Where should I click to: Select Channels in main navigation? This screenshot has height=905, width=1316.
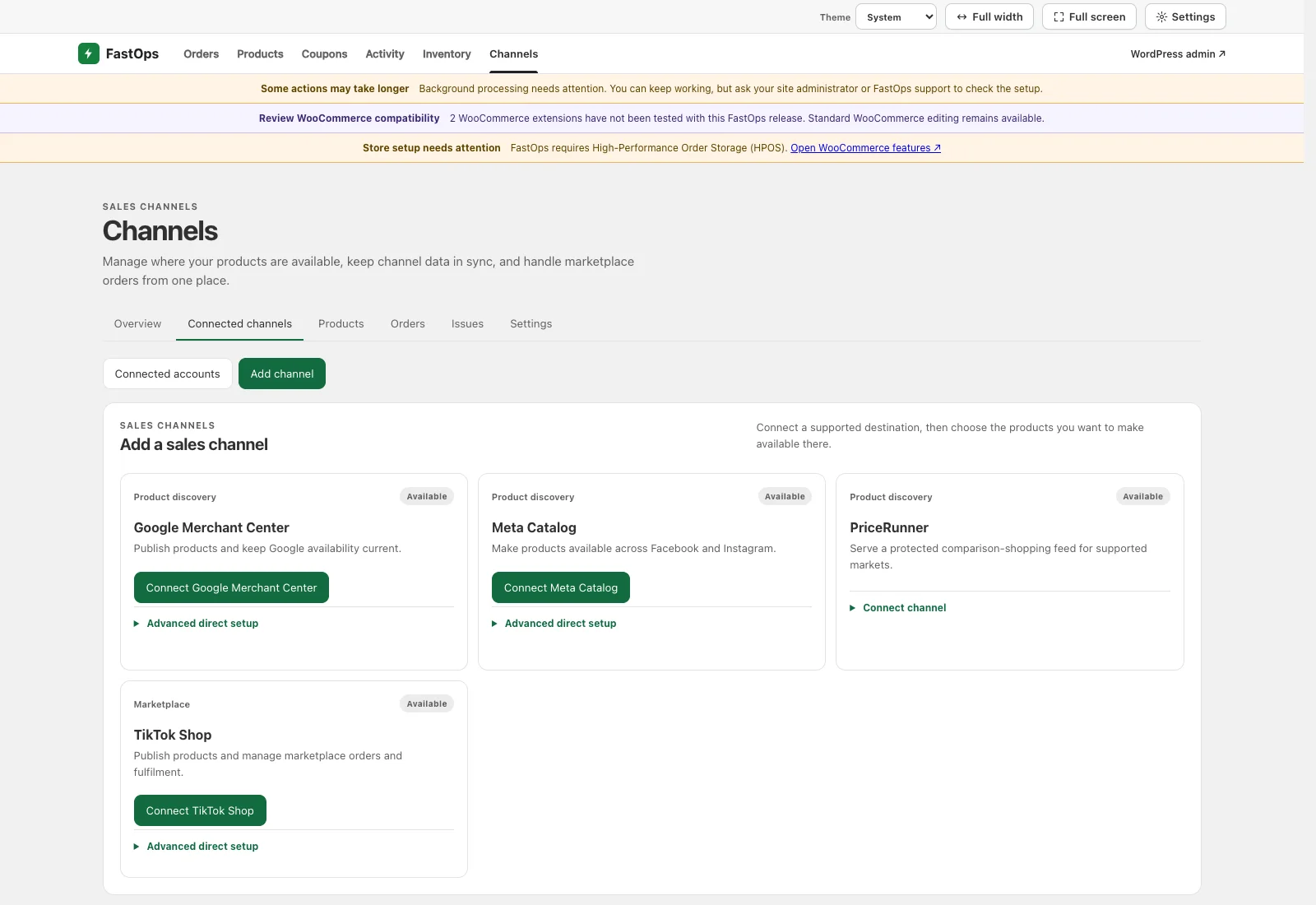coord(513,54)
